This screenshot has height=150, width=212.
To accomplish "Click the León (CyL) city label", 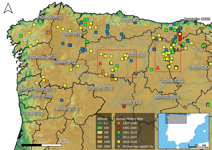I will click(137, 55).
